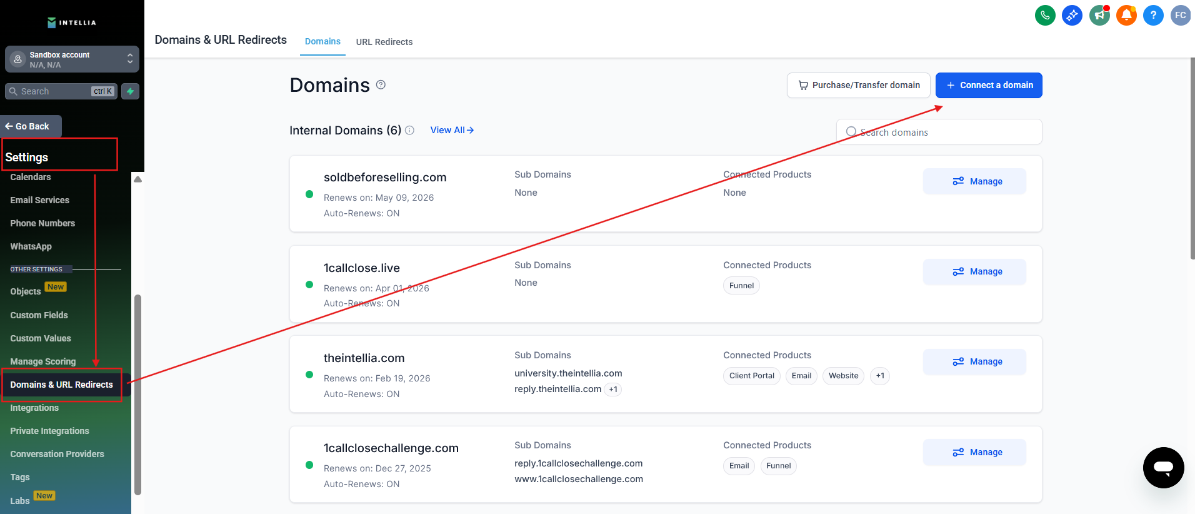Viewport: 1195px width, 514px height.
Task: Open the FC user profile avatar
Action: click(x=1180, y=15)
